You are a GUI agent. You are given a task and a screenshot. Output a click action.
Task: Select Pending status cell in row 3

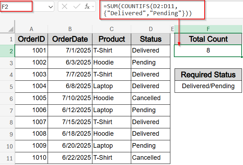point(151,63)
